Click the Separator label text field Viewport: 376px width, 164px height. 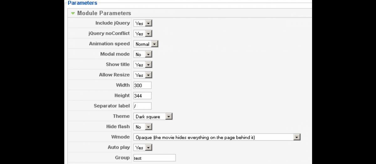[x=142, y=106]
